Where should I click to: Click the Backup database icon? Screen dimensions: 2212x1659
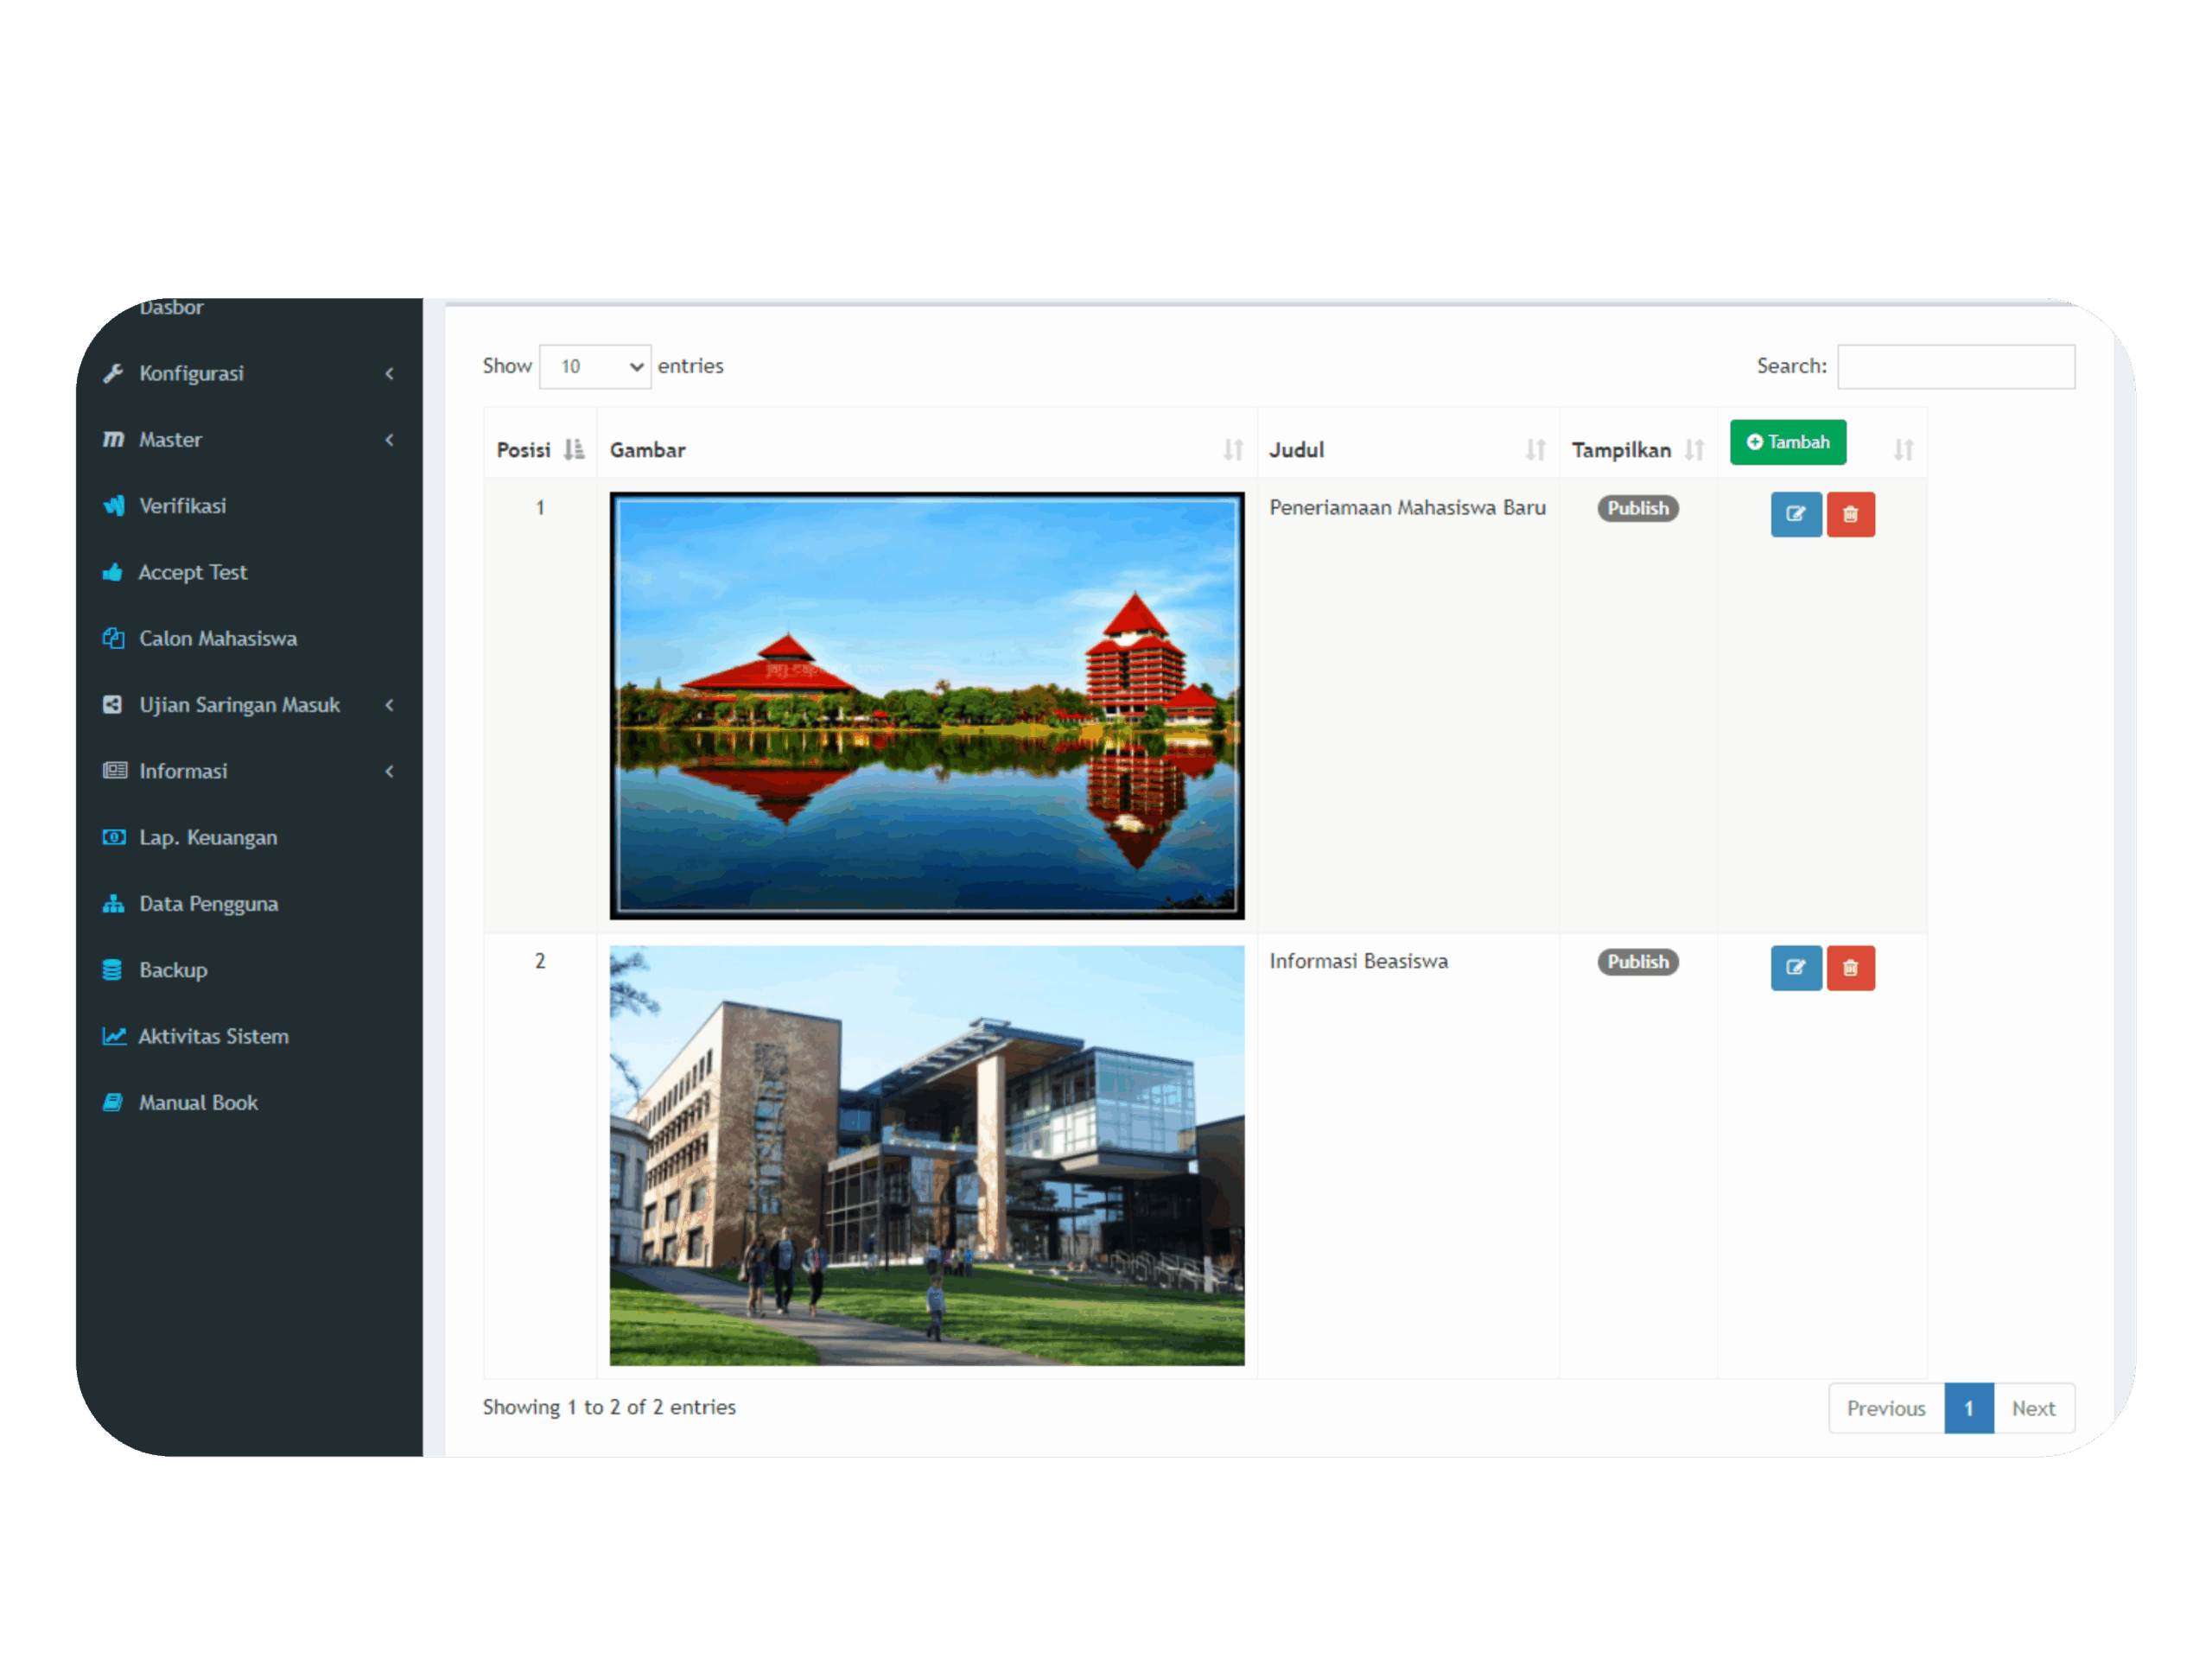113,969
